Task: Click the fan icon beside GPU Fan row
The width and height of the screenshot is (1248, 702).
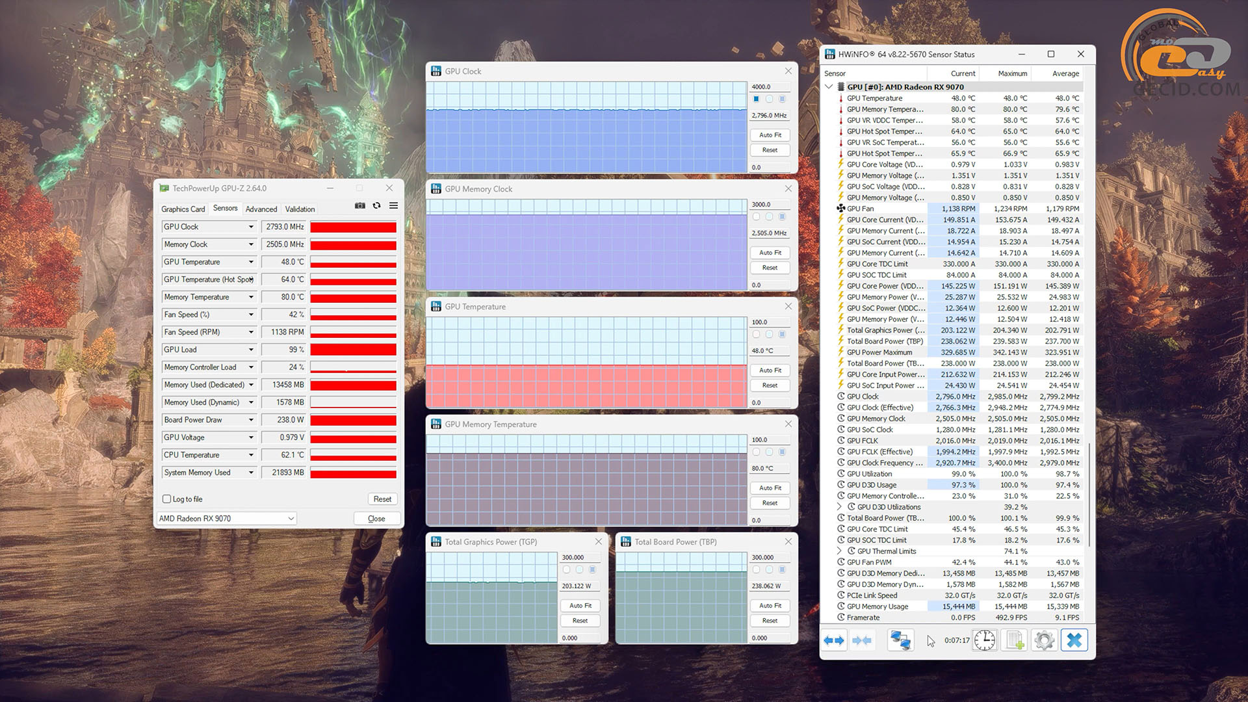Action: pyautogui.click(x=840, y=209)
